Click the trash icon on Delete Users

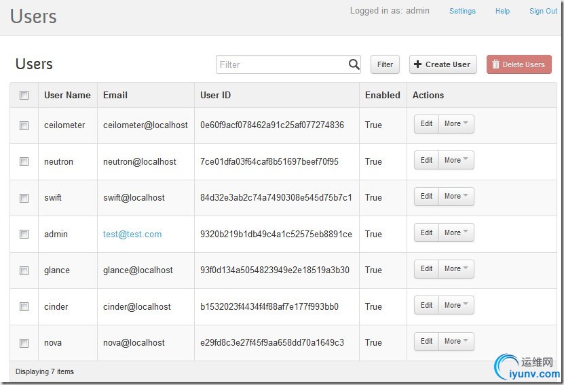(495, 64)
